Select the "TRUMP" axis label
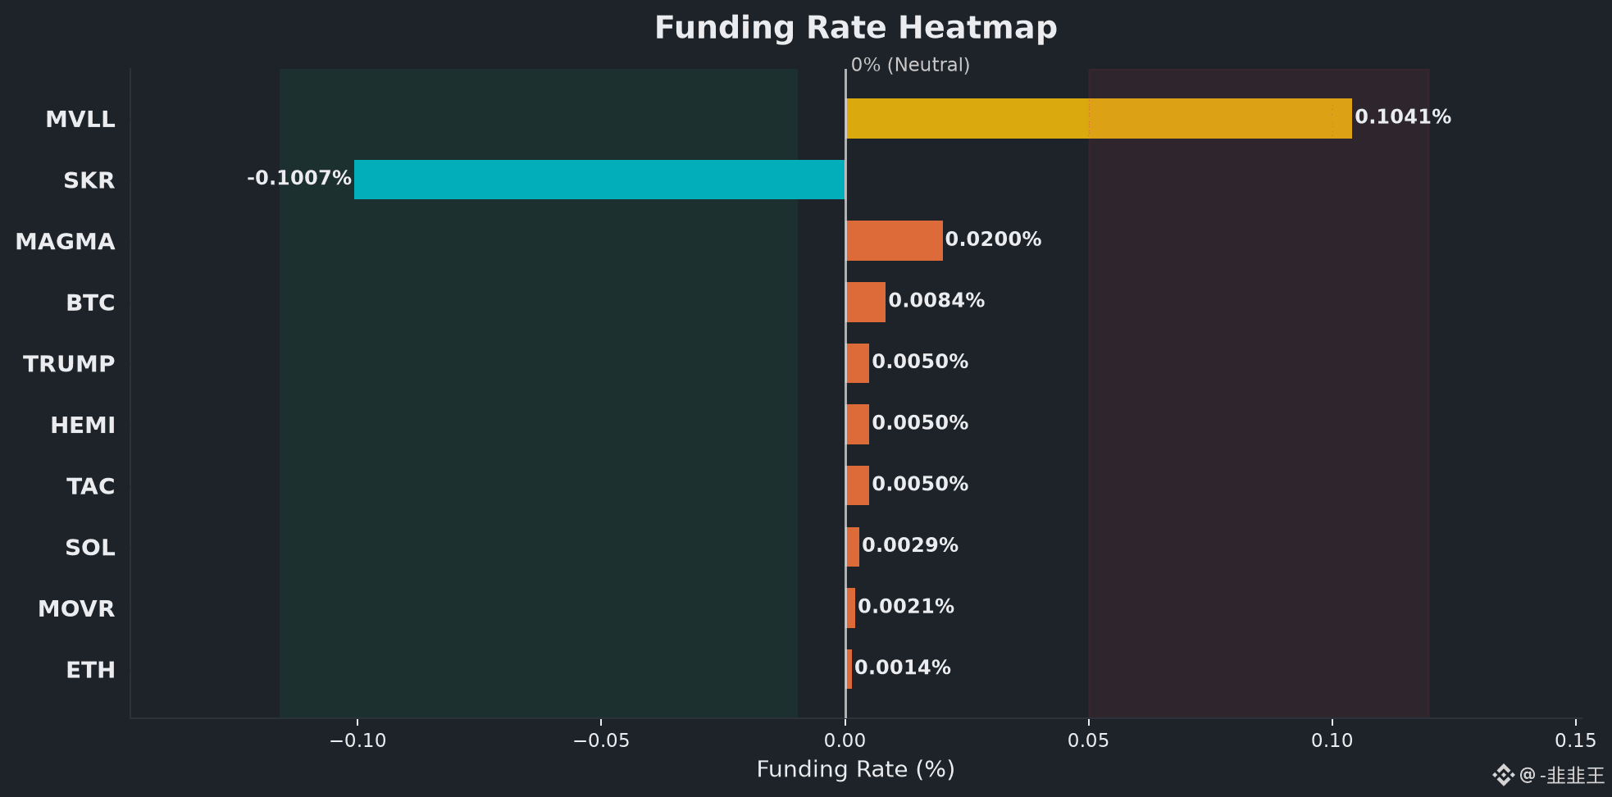The image size is (1612, 797). coord(69,364)
